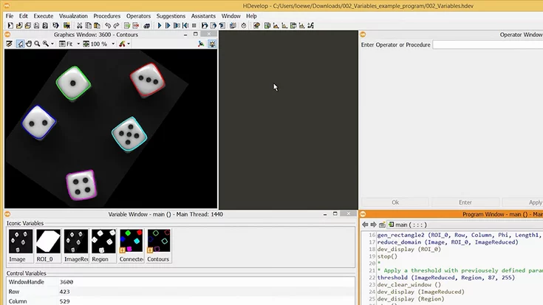The image size is (543, 305).
Task: Toggle the arrow Select tool in Graphics Window
Action: point(19,44)
